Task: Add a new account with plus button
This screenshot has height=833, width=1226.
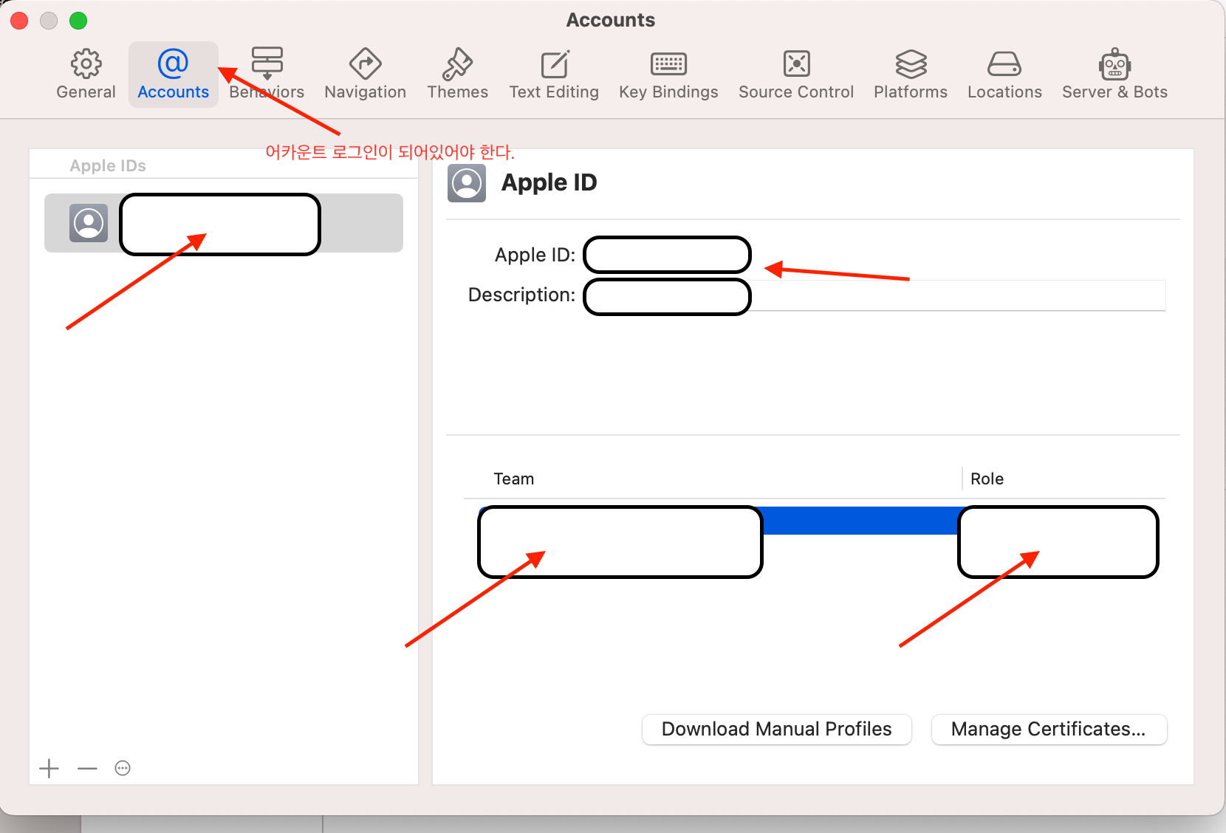Action: 49,769
